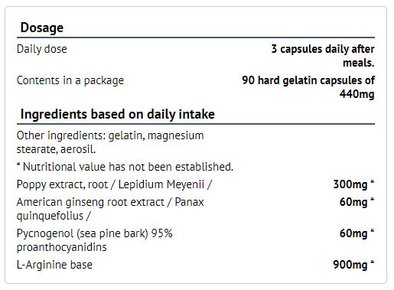Click the 440mg capsule weight value
The height and width of the screenshot is (290, 394).
(x=357, y=94)
